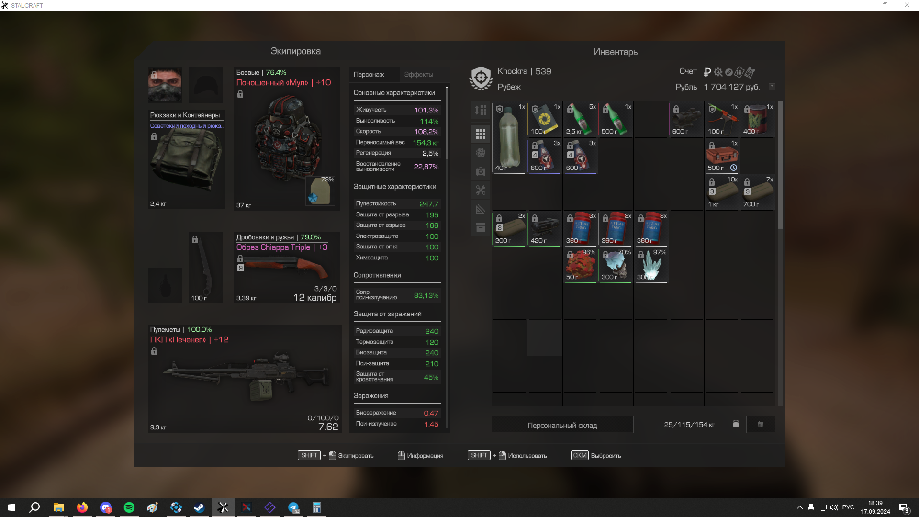The image size is (919, 517).
Task: Select the artifact at 70%
Action: [x=616, y=265]
